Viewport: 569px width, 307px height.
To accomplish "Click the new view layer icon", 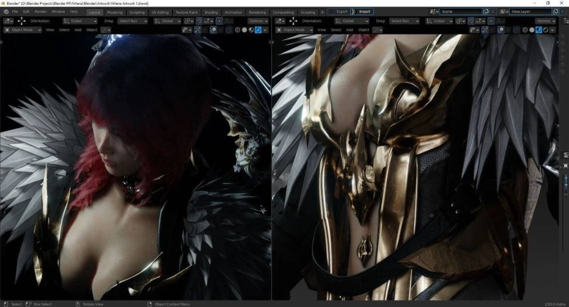I will [x=555, y=11].
